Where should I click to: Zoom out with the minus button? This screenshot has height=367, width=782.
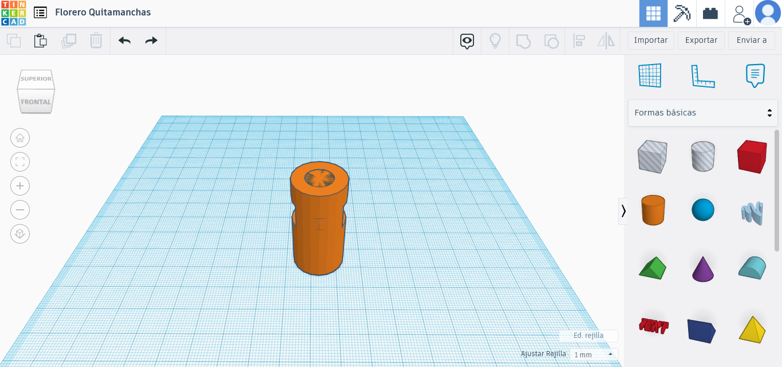coord(20,210)
